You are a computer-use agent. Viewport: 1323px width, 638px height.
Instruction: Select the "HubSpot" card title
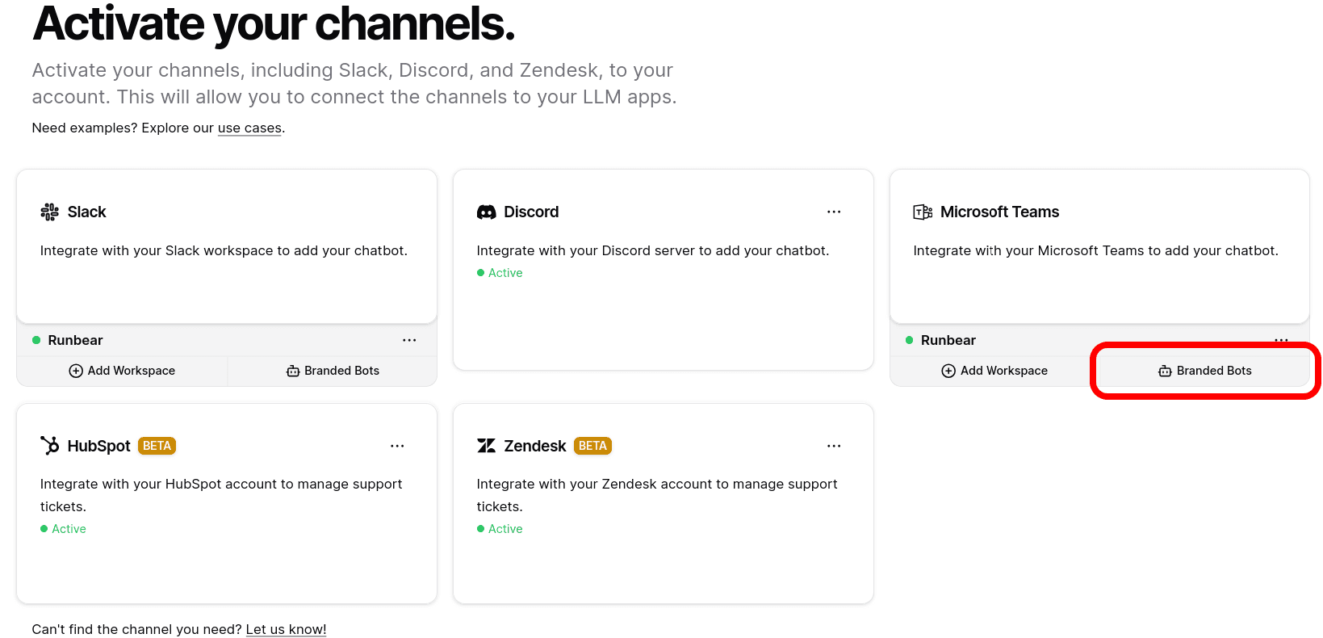98,446
